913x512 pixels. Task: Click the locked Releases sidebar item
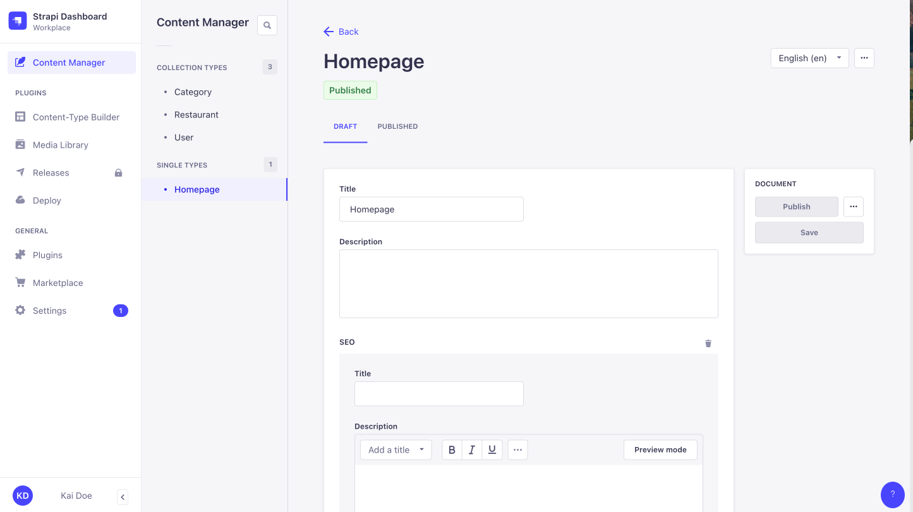point(51,172)
